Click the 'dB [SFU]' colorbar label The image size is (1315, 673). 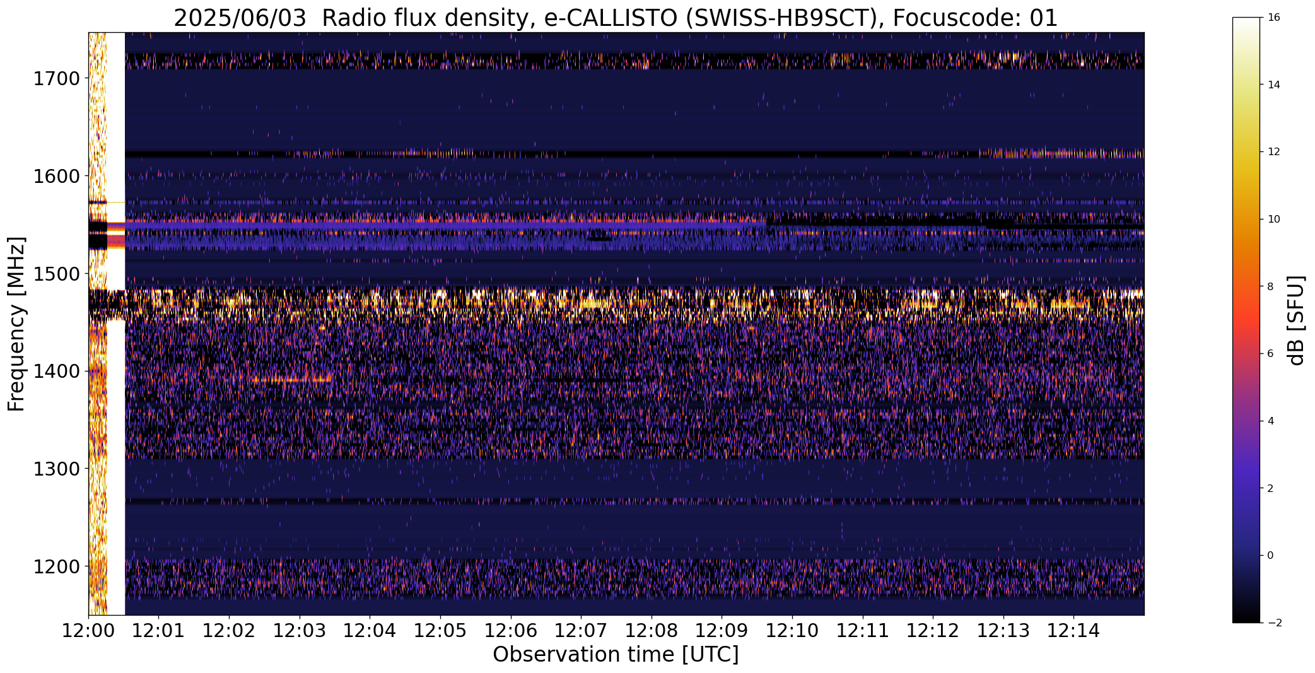coord(1297,320)
